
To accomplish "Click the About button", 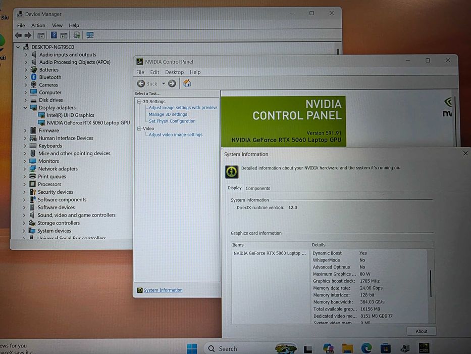I will [421, 331].
